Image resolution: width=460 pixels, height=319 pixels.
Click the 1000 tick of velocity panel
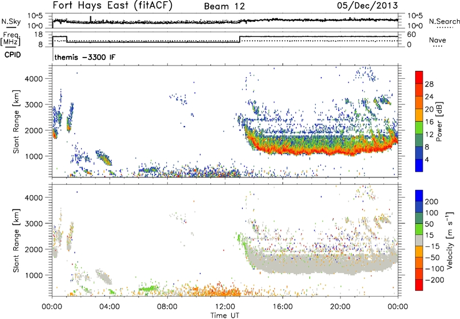click(34, 275)
